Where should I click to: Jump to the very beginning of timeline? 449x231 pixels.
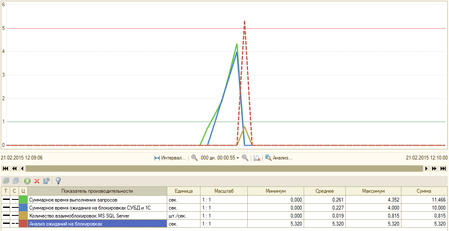[x=5, y=168]
